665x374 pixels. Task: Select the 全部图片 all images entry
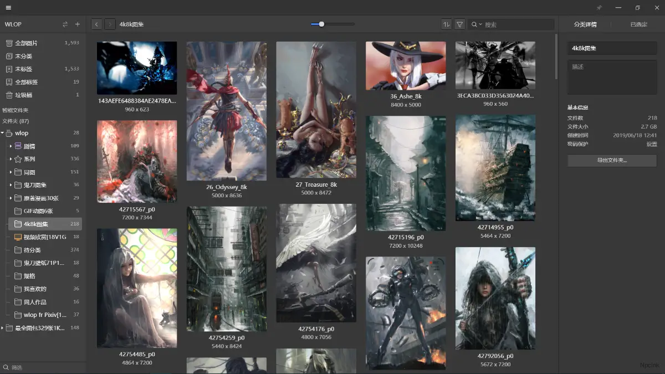26,43
